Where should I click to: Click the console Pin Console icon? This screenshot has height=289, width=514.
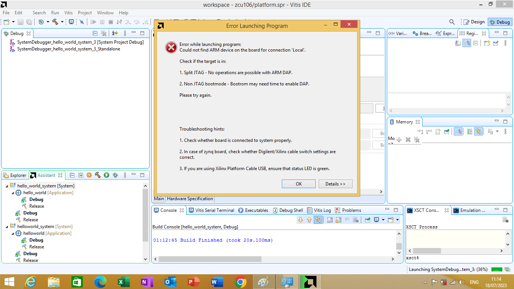(x=367, y=220)
